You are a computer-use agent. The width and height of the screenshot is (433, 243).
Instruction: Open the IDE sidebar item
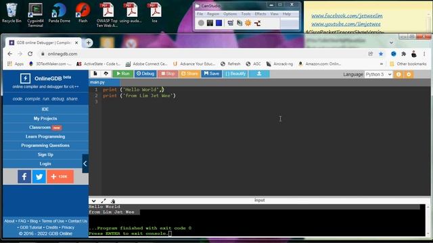click(45, 109)
